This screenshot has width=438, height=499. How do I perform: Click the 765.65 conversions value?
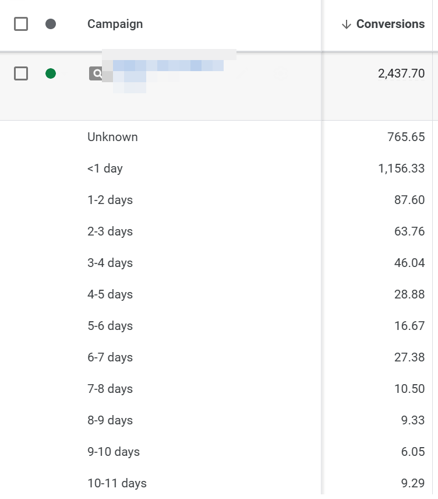click(406, 137)
